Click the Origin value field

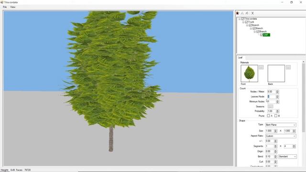(270, 151)
